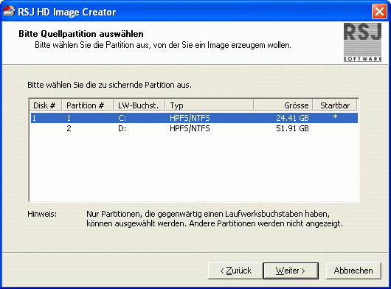Click the Hinweis label
The height and width of the screenshot is (289, 391).
(42, 214)
